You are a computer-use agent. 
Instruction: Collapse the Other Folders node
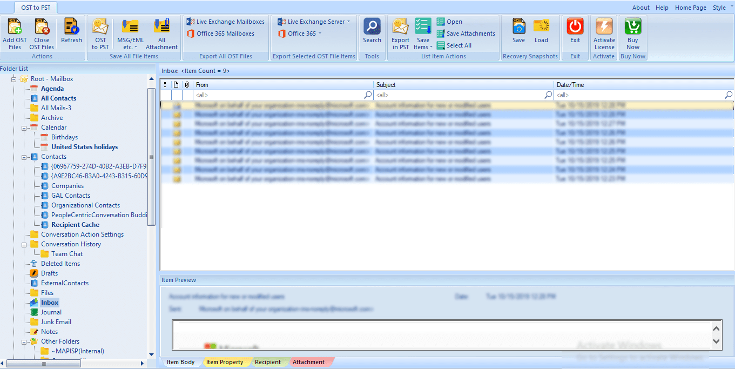click(x=24, y=341)
